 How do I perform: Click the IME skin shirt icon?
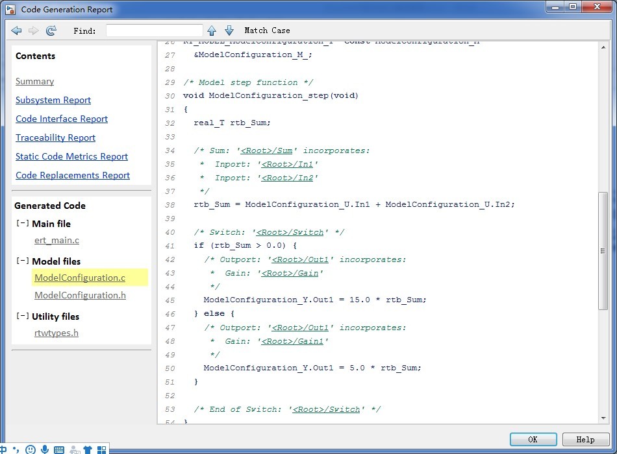click(x=88, y=449)
